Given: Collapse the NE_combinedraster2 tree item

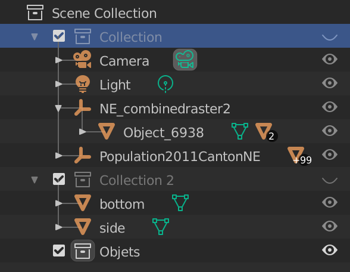Looking at the screenshot, I should [58, 109].
